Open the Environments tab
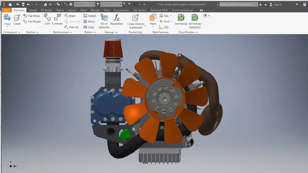The width and height of the screenshot is (308, 173). 121,10
